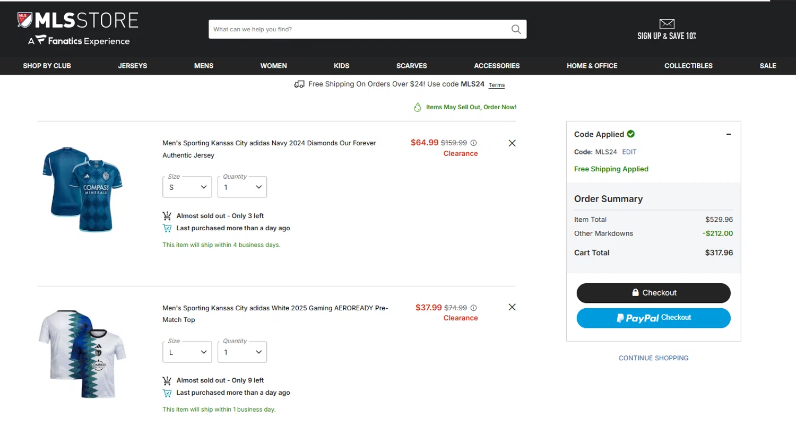Click the Navy Diamonds jersey thumbnail
The height and width of the screenshot is (435, 796).
tap(83, 189)
